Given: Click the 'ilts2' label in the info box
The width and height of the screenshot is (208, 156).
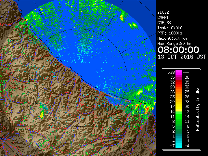Looking at the screenshot, I should (x=163, y=12).
